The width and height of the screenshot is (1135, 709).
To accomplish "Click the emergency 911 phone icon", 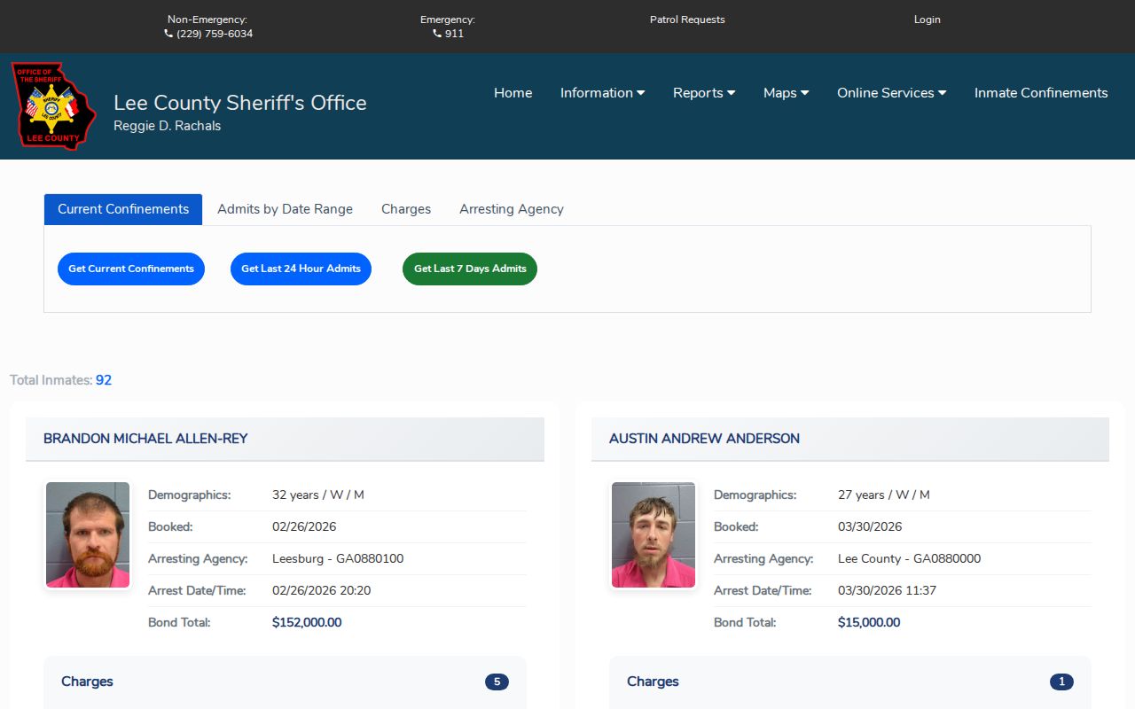I will (x=437, y=34).
